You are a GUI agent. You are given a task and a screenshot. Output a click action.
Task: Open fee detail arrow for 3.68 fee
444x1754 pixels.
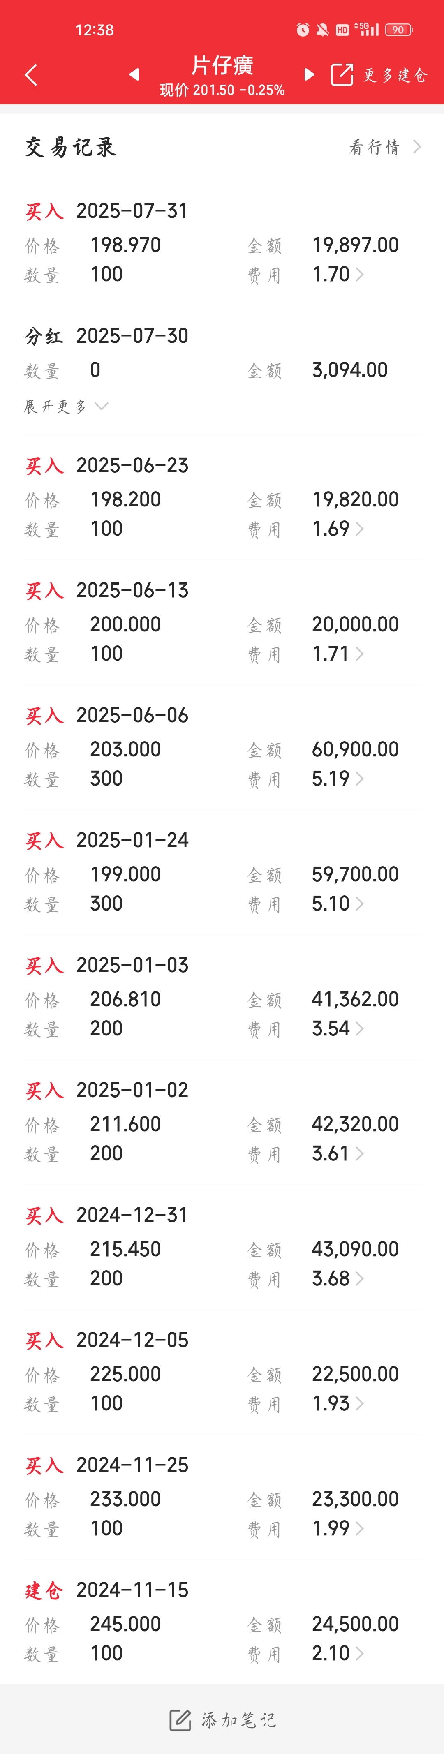[x=360, y=1279]
